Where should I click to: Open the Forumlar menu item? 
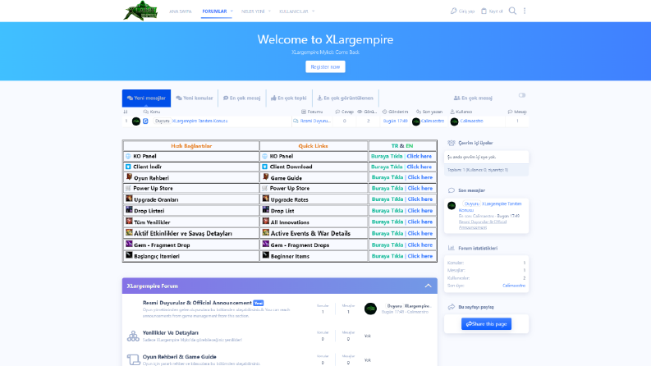pos(214,11)
